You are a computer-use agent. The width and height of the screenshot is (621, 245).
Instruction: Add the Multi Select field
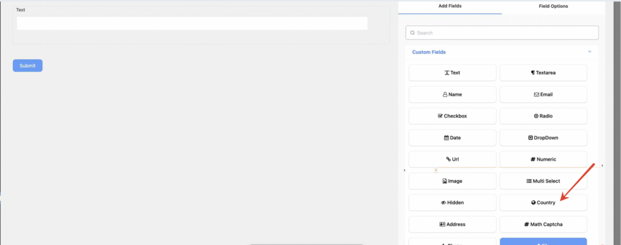tap(543, 181)
